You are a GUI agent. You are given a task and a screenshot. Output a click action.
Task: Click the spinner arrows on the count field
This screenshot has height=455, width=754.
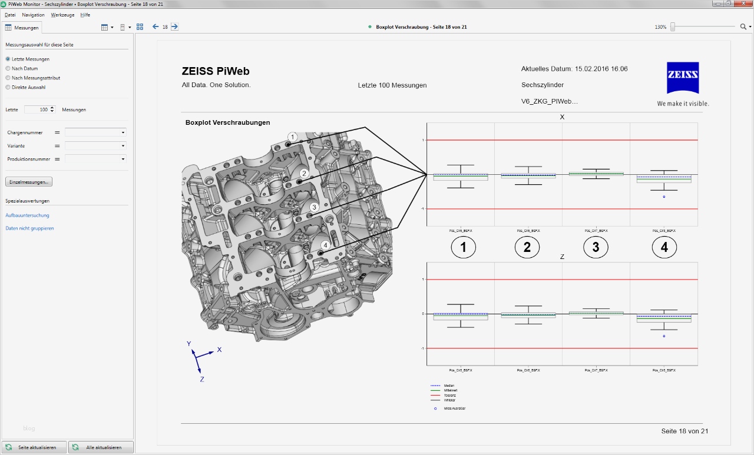coord(53,109)
